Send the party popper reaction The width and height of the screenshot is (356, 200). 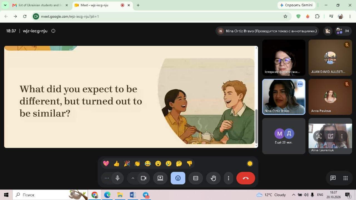pyautogui.click(x=127, y=164)
